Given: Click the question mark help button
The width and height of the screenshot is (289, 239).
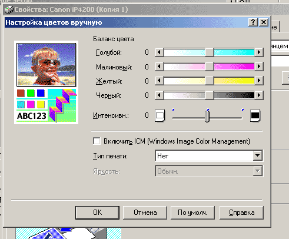Looking at the screenshot, I should click(x=253, y=22).
